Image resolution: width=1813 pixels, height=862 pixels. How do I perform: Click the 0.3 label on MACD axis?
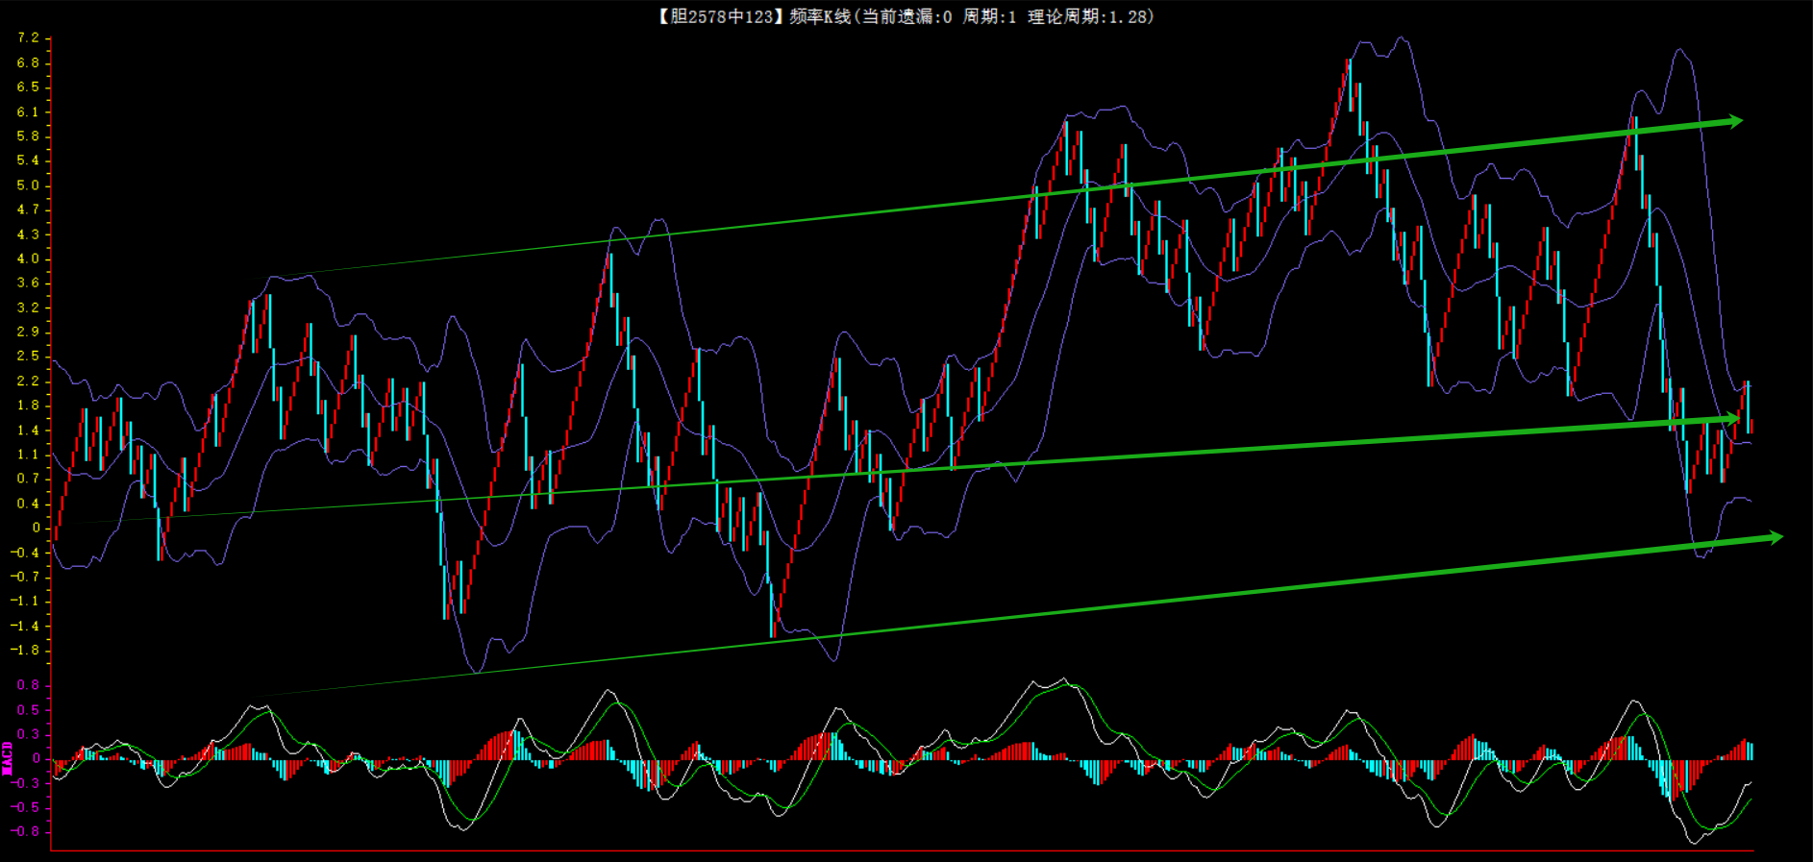pyautogui.click(x=28, y=734)
